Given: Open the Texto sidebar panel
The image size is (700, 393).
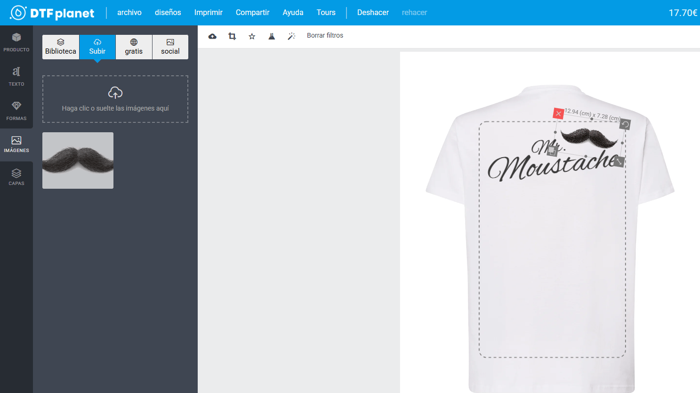Looking at the screenshot, I should coord(16,77).
